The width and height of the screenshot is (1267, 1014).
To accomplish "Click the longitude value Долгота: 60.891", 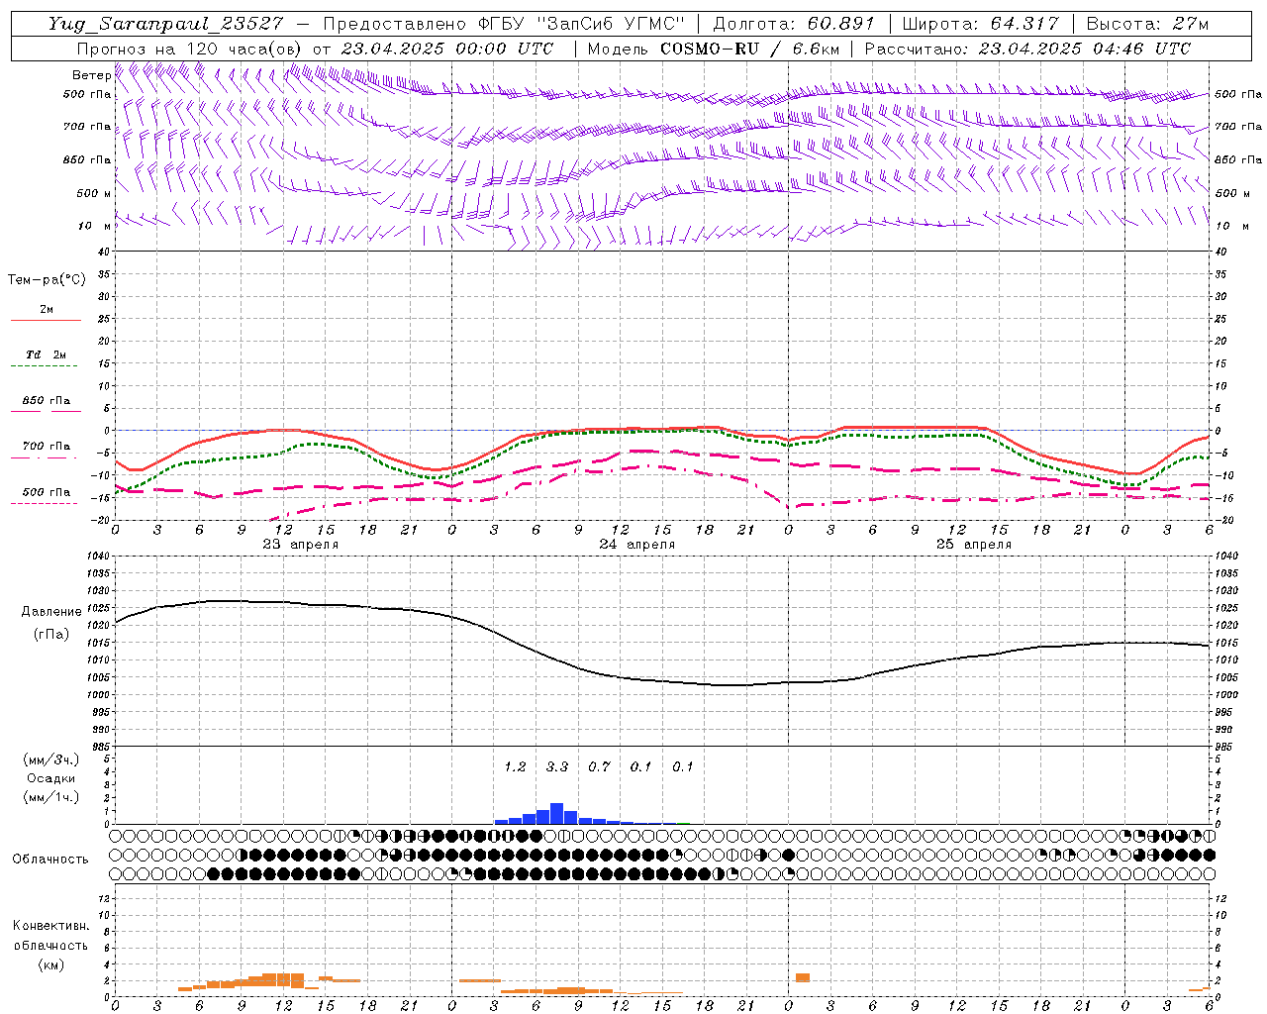I will click(794, 23).
